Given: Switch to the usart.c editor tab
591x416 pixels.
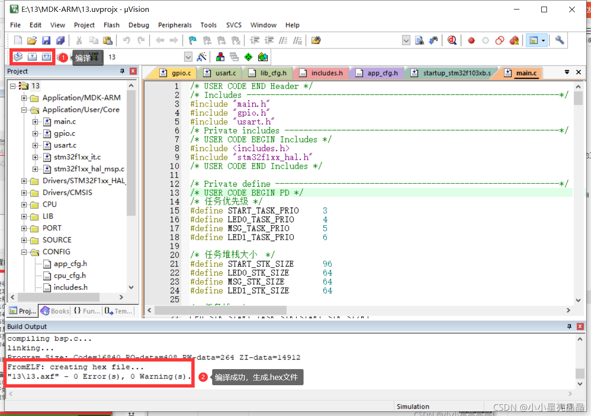Looking at the screenshot, I should point(220,73).
